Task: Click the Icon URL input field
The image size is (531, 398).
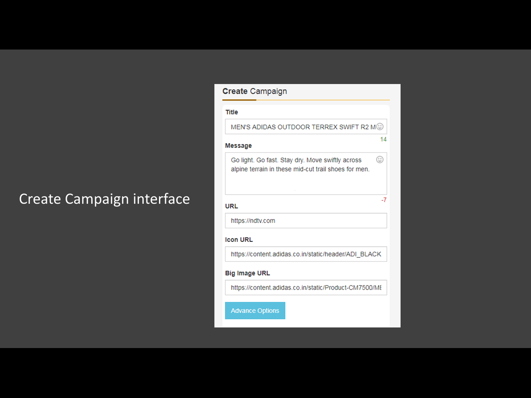Action: pos(306,254)
